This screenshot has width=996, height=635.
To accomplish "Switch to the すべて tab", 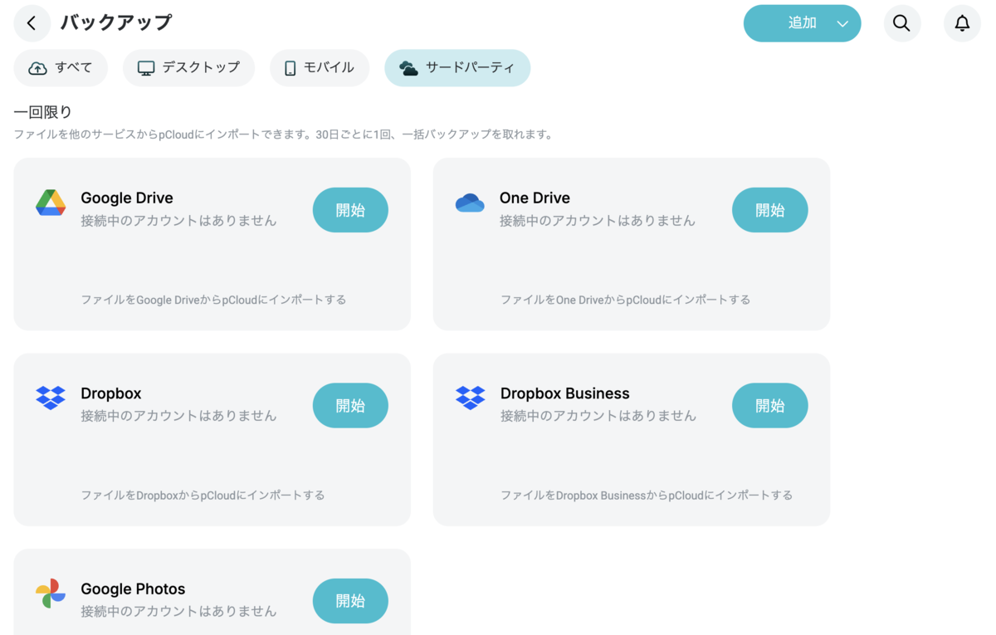I will point(61,68).
